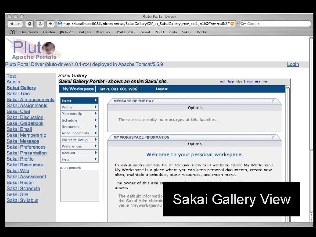This screenshot has height=237, width=316.
Task: Switch to the SMPL 001 001 W05 tab
Action: coord(118,89)
